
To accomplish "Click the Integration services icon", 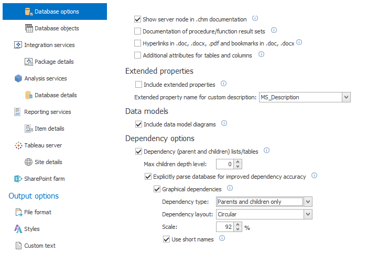I will (x=18, y=45).
